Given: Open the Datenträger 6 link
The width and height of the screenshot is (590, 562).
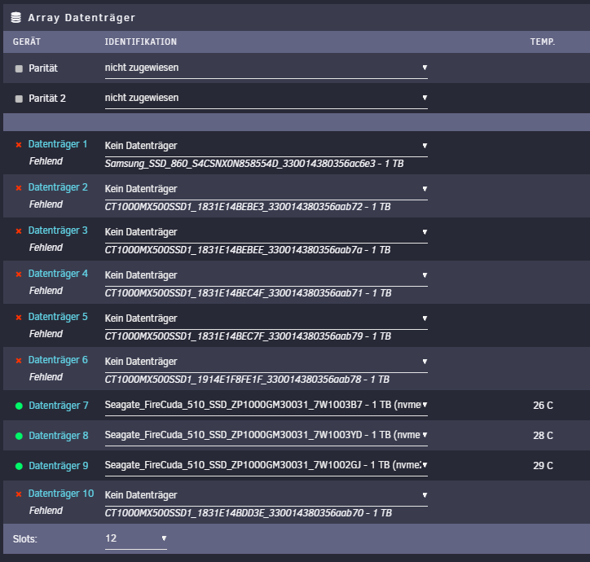Looking at the screenshot, I should tap(58, 360).
